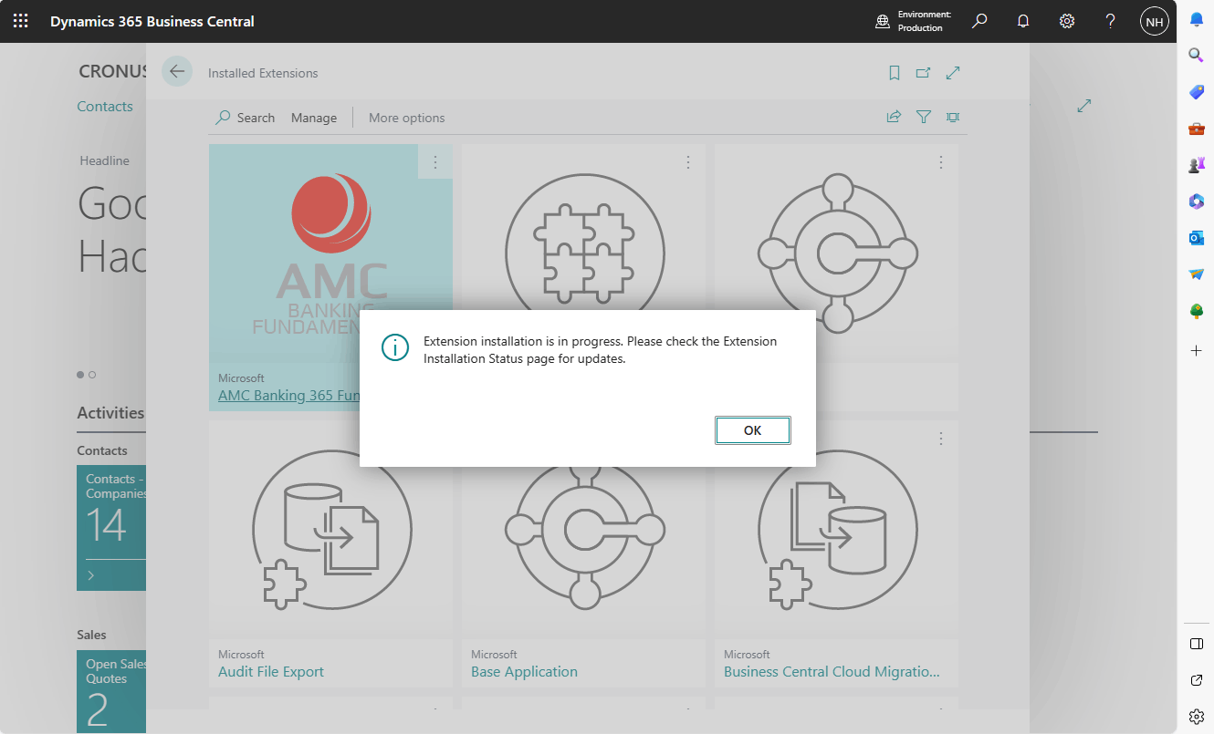This screenshot has width=1214, height=734.
Task: View the Environment Production indicator
Action: click(914, 21)
